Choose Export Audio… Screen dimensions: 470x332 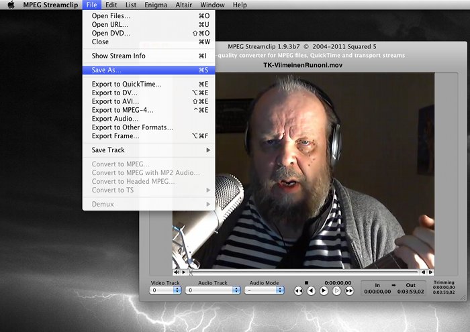[148, 119]
